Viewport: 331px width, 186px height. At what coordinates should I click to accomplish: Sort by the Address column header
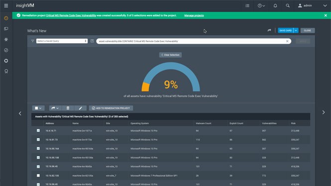50,123
